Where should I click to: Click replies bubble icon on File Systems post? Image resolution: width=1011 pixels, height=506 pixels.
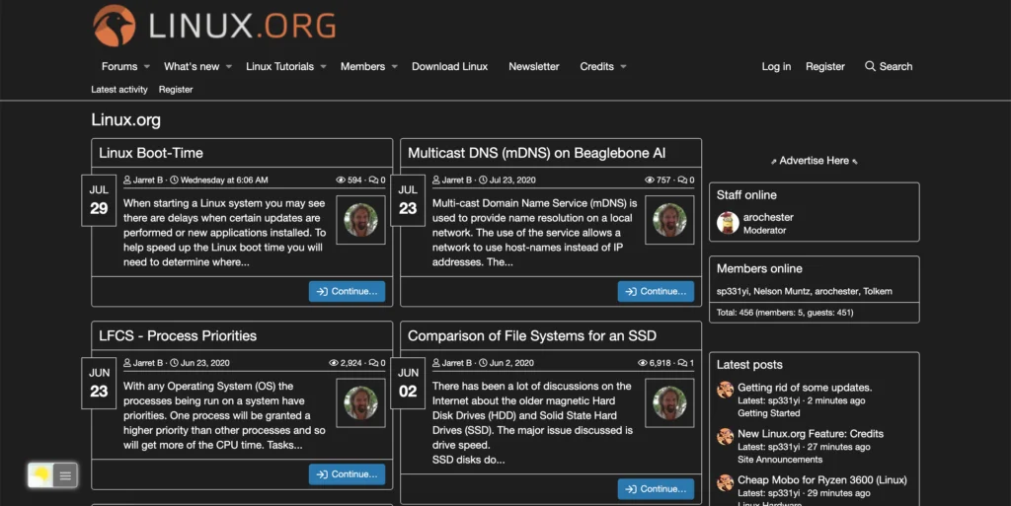[x=682, y=363]
